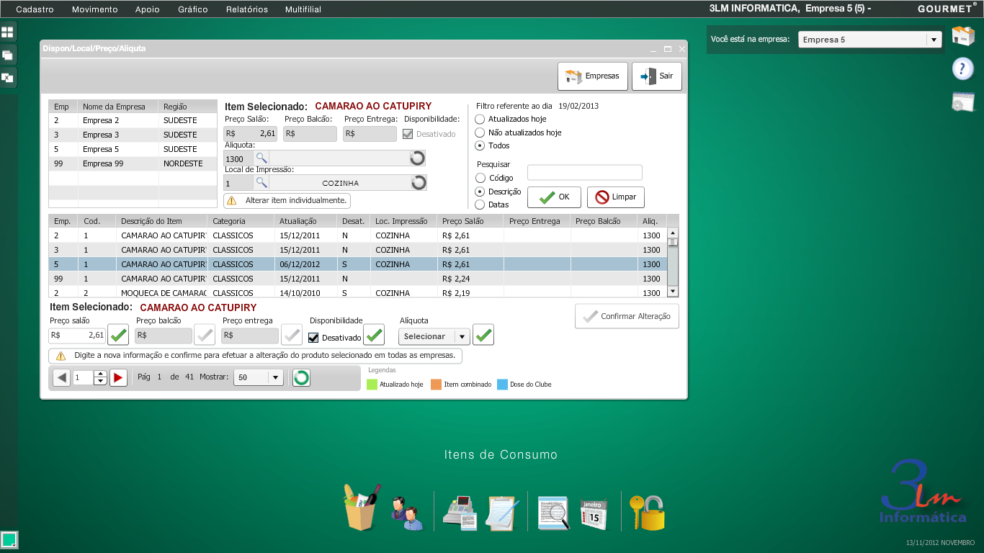
Task: Click the orange Item combinado legend swatch
Action: [x=436, y=385]
